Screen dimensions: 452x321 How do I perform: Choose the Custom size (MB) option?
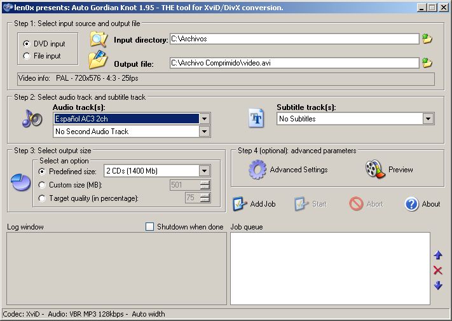point(42,185)
